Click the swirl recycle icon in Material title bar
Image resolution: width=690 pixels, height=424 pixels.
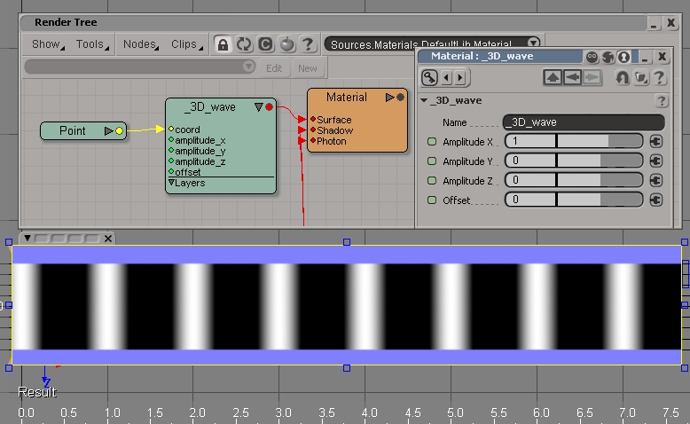pos(608,57)
